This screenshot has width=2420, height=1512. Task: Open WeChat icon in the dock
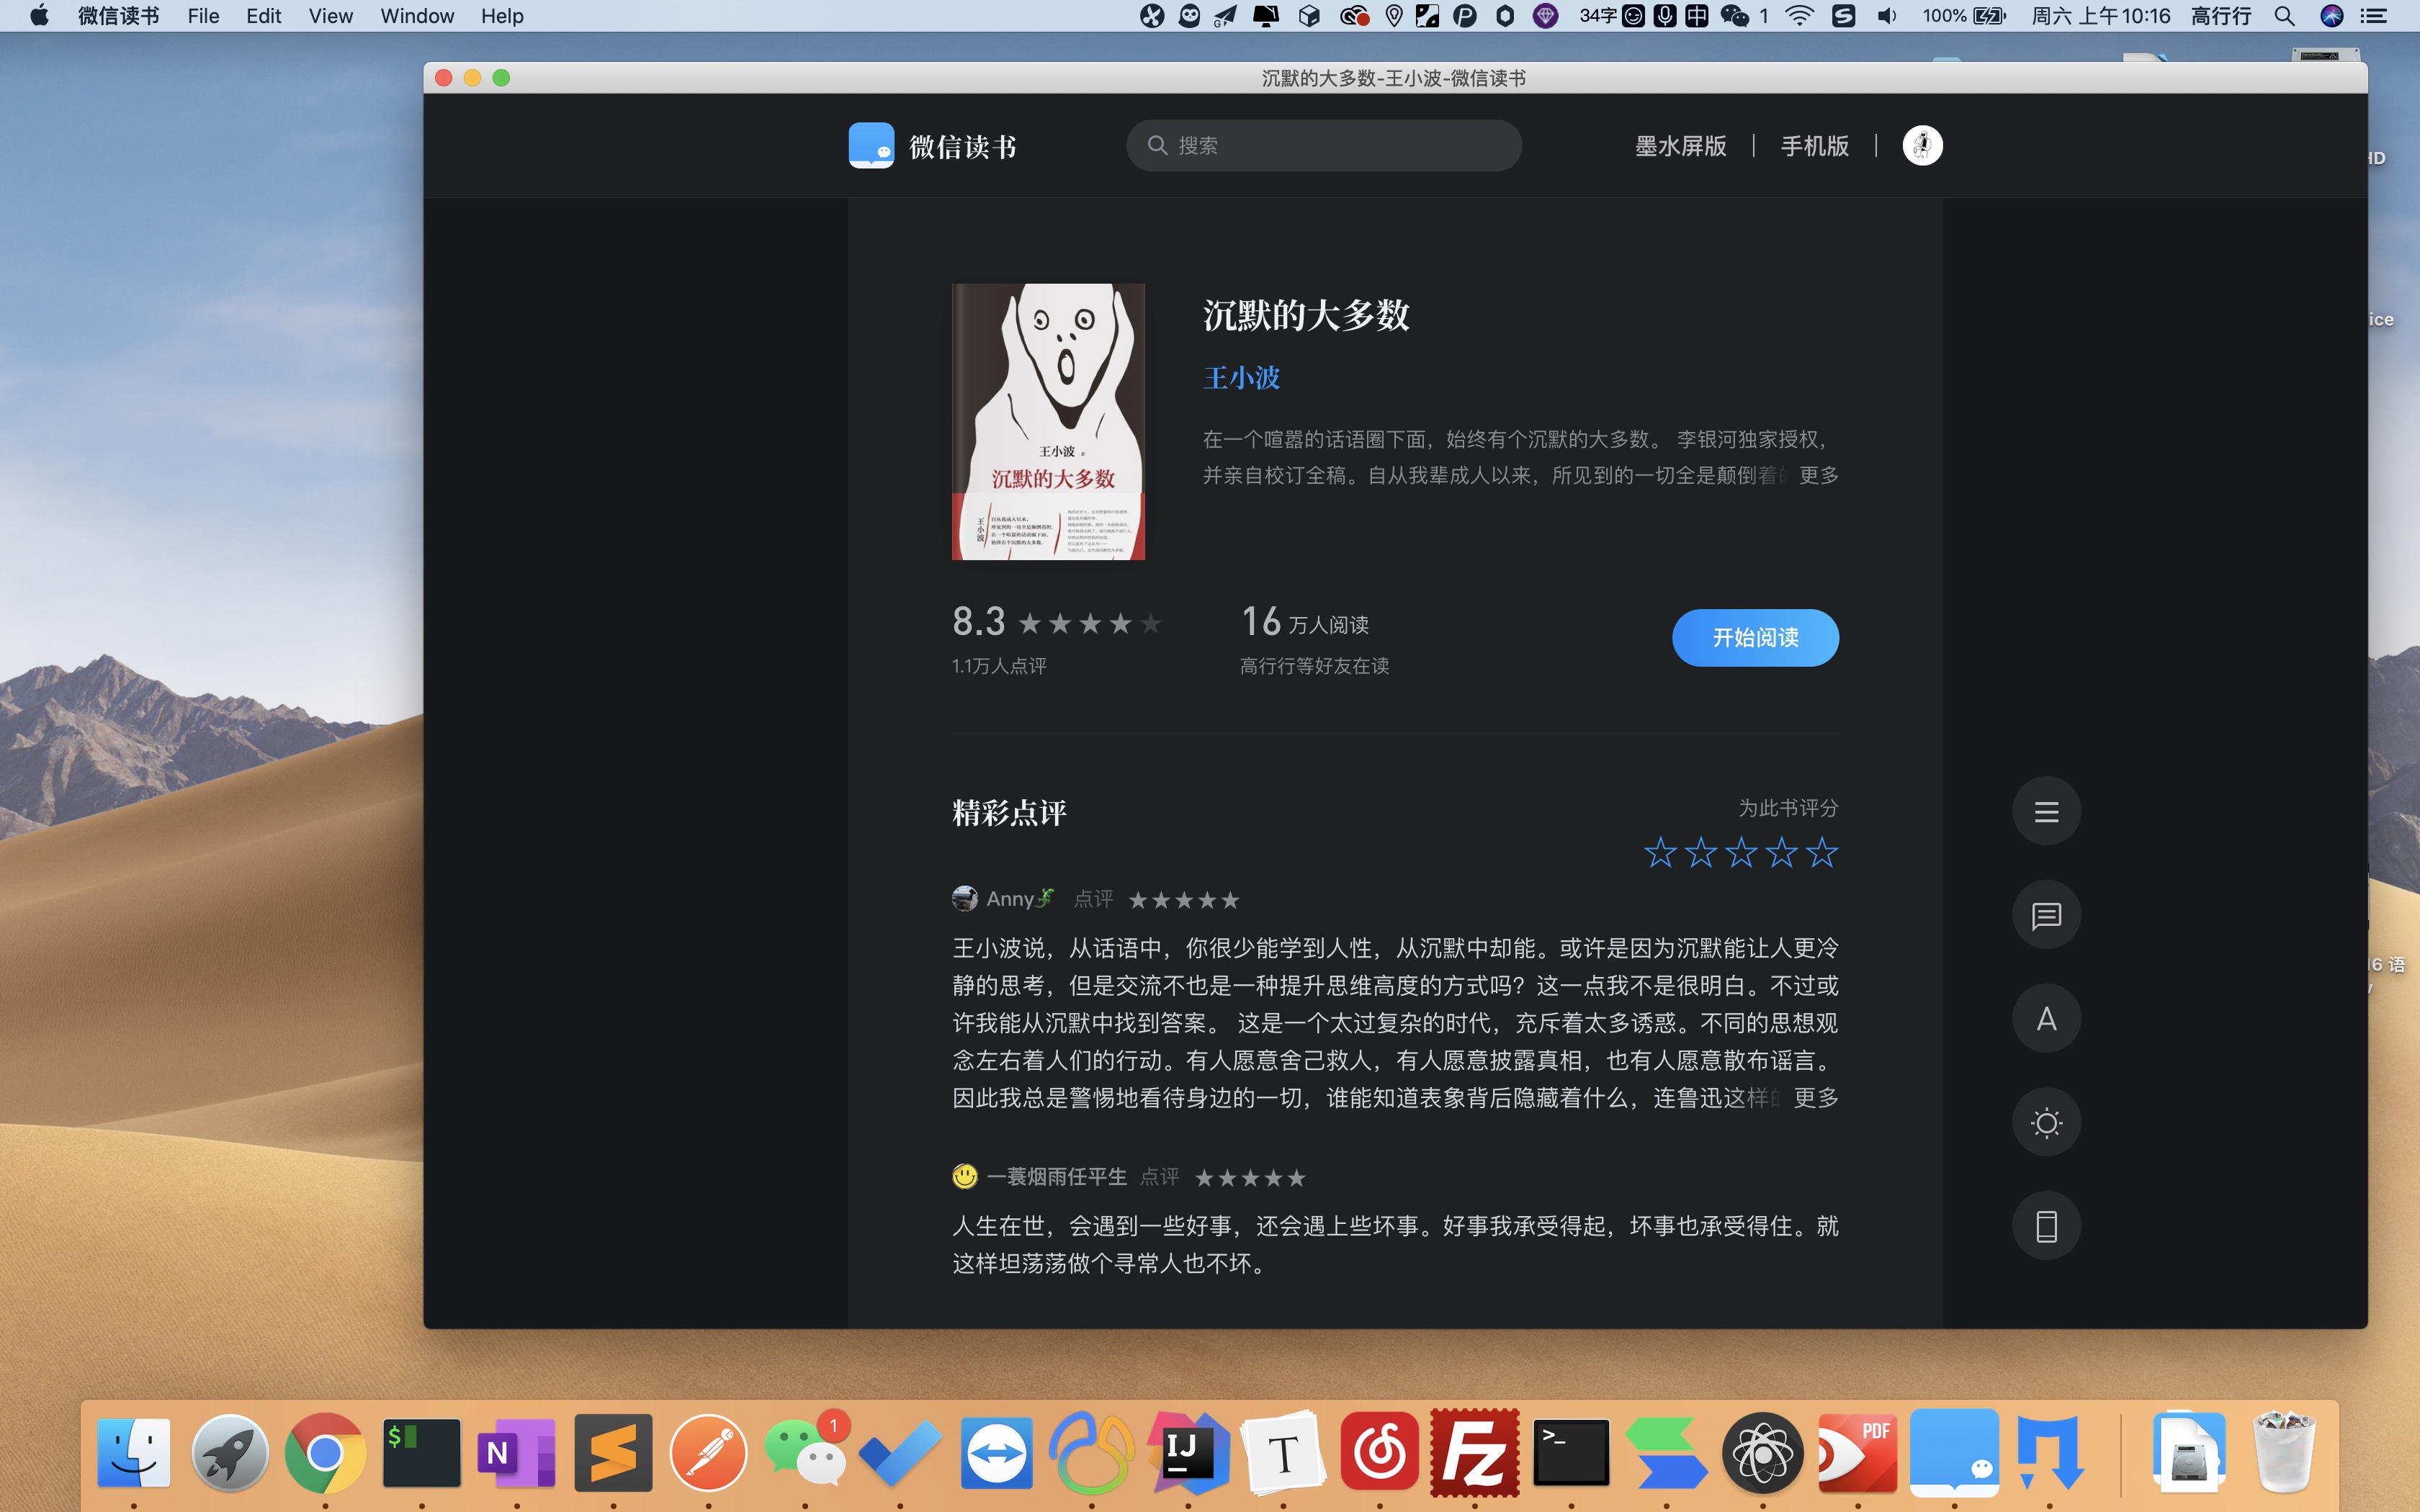[805, 1452]
